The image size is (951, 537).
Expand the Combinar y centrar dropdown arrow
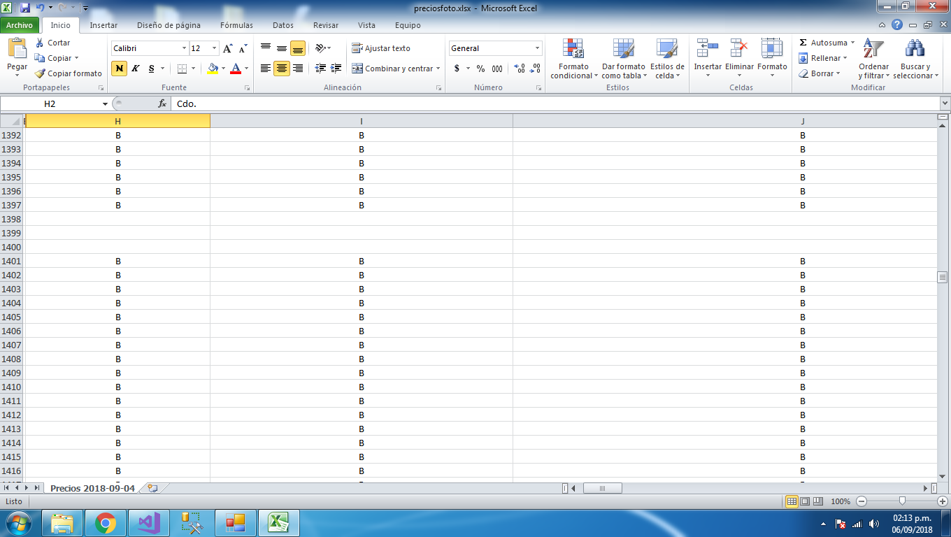point(438,69)
